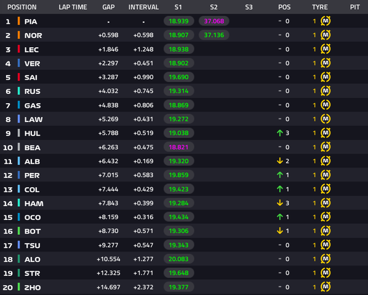Image resolution: width=368 pixels, height=295 pixels.
Task: Click STR's medium tyre icon
Action: coord(326,273)
